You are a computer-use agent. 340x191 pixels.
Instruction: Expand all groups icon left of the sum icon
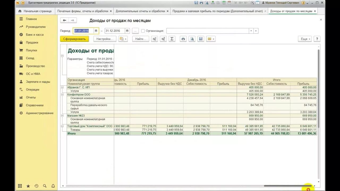[x=163, y=39]
